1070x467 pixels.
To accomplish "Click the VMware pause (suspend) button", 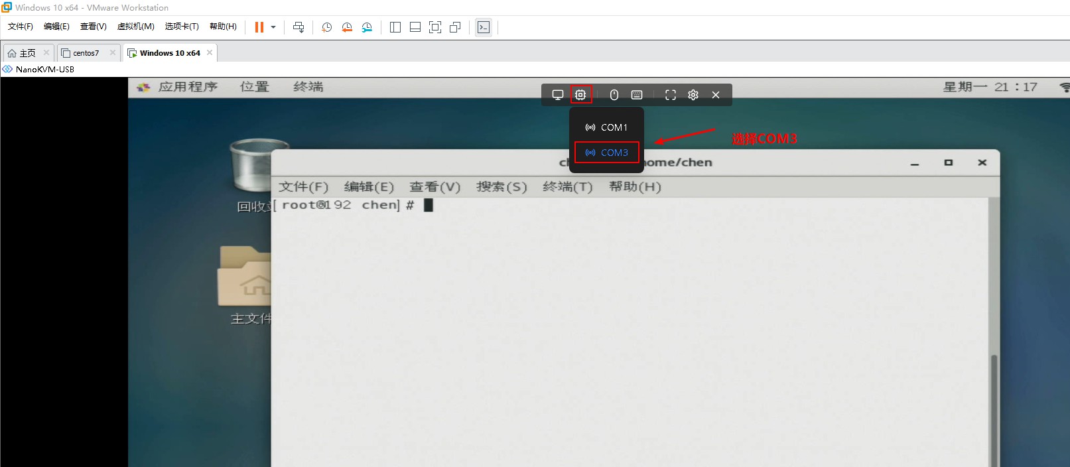I will pos(259,27).
